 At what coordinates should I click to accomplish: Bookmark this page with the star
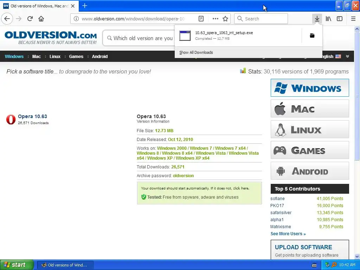tap(225, 19)
